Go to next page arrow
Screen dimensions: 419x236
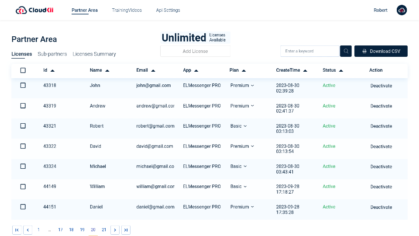(x=115, y=230)
